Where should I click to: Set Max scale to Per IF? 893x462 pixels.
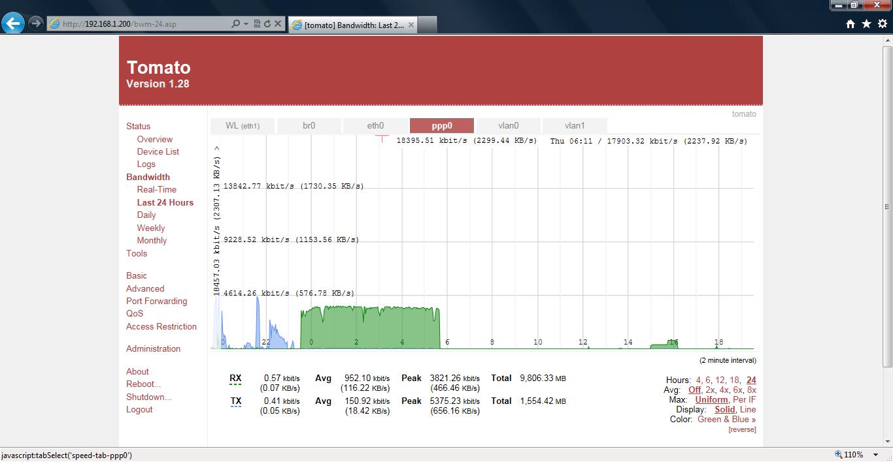click(745, 399)
